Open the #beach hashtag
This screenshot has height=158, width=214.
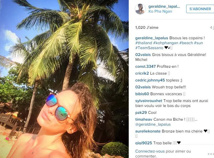[186, 43]
